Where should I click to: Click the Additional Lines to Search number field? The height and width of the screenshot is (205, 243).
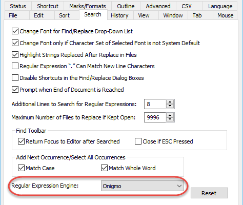(155, 104)
